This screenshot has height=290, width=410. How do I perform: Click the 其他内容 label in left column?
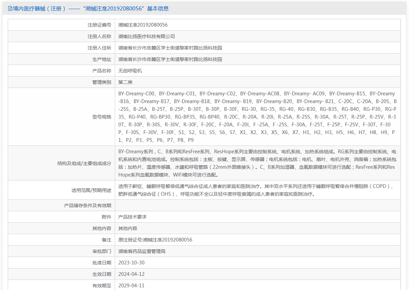click(x=102, y=228)
